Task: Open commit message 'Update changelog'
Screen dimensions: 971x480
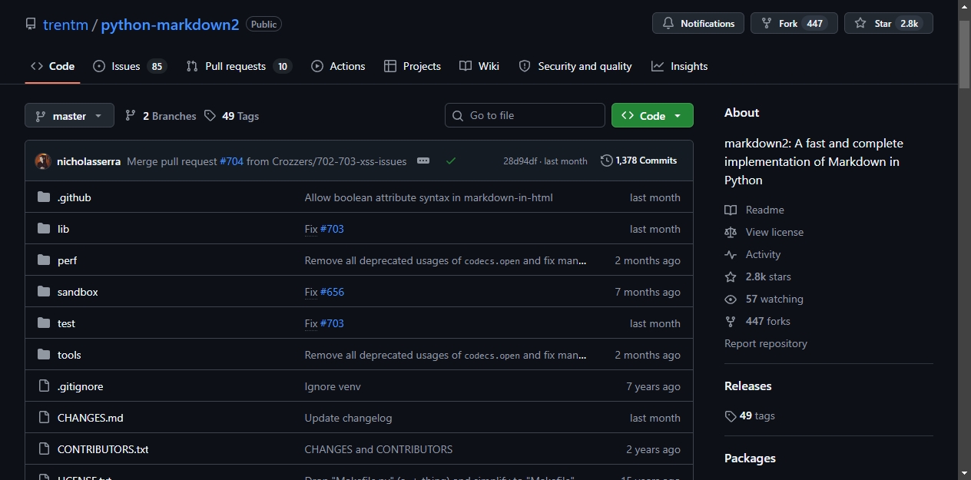Action: point(348,418)
